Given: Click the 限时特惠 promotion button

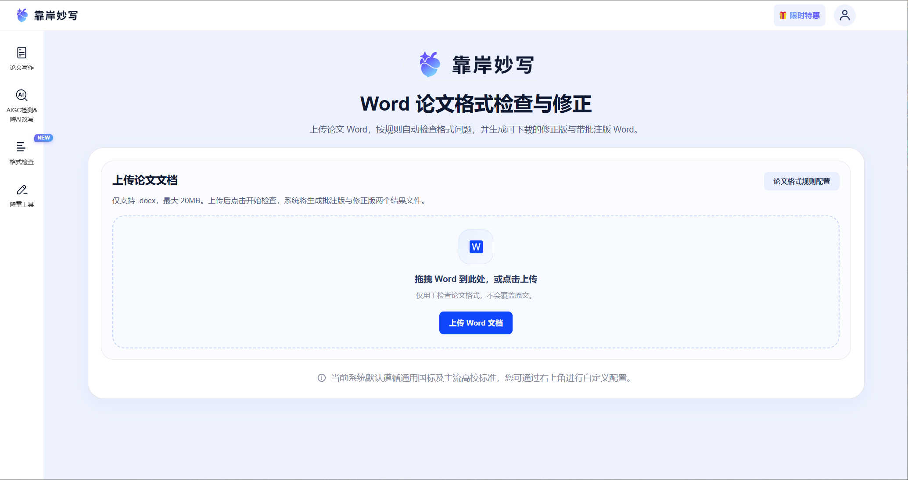Looking at the screenshot, I should click(x=799, y=16).
